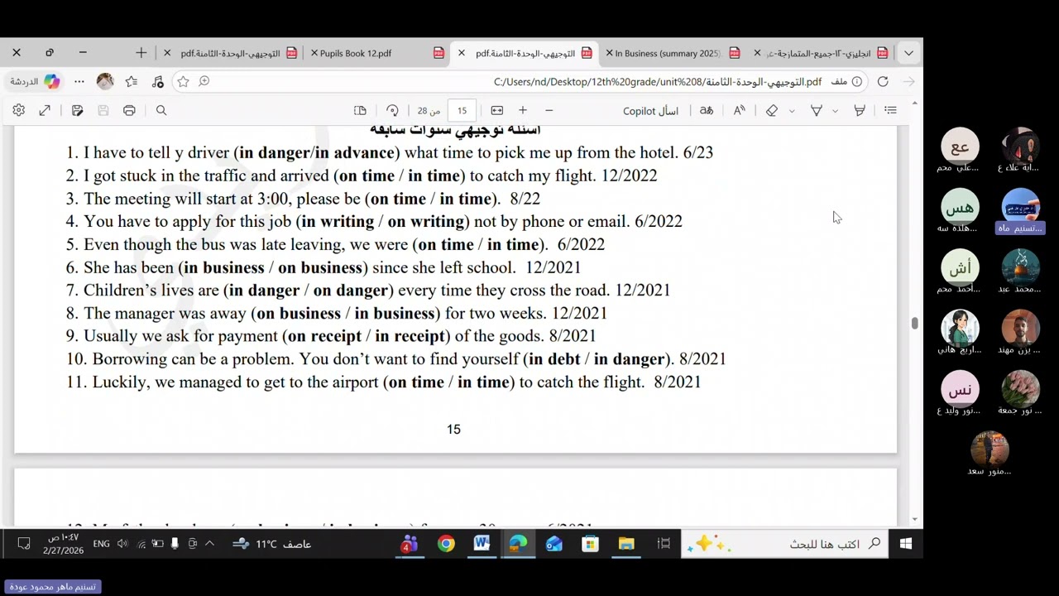The image size is (1059, 596).
Task: Switch to the tab beside the new-tab button
Action: [x=230, y=53]
